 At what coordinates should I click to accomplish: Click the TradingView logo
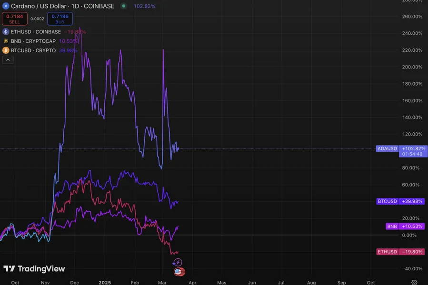(34, 269)
